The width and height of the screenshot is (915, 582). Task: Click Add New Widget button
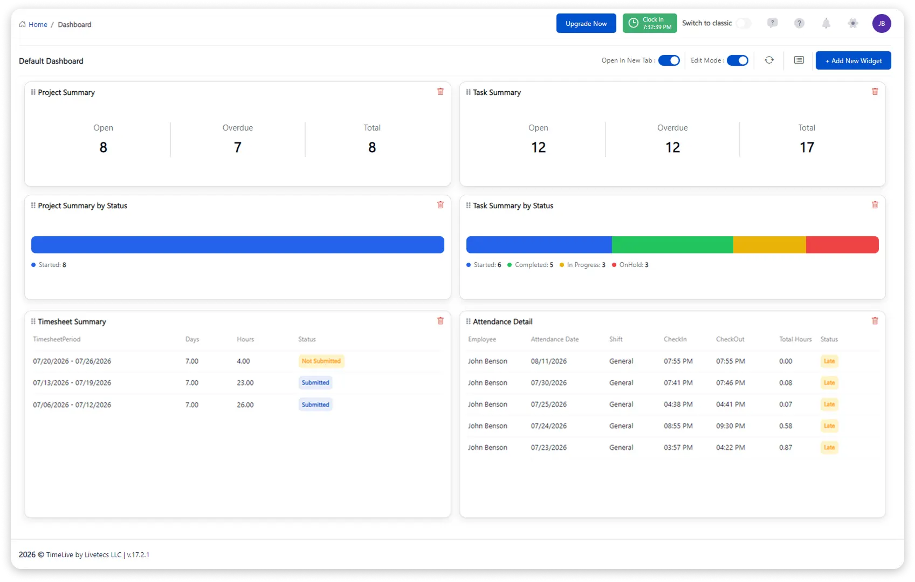(853, 60)
